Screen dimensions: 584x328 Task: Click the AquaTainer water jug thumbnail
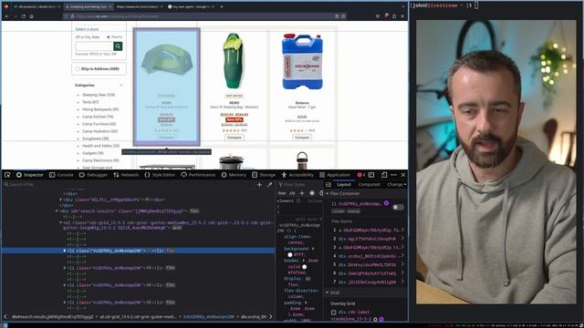point(302,62)
